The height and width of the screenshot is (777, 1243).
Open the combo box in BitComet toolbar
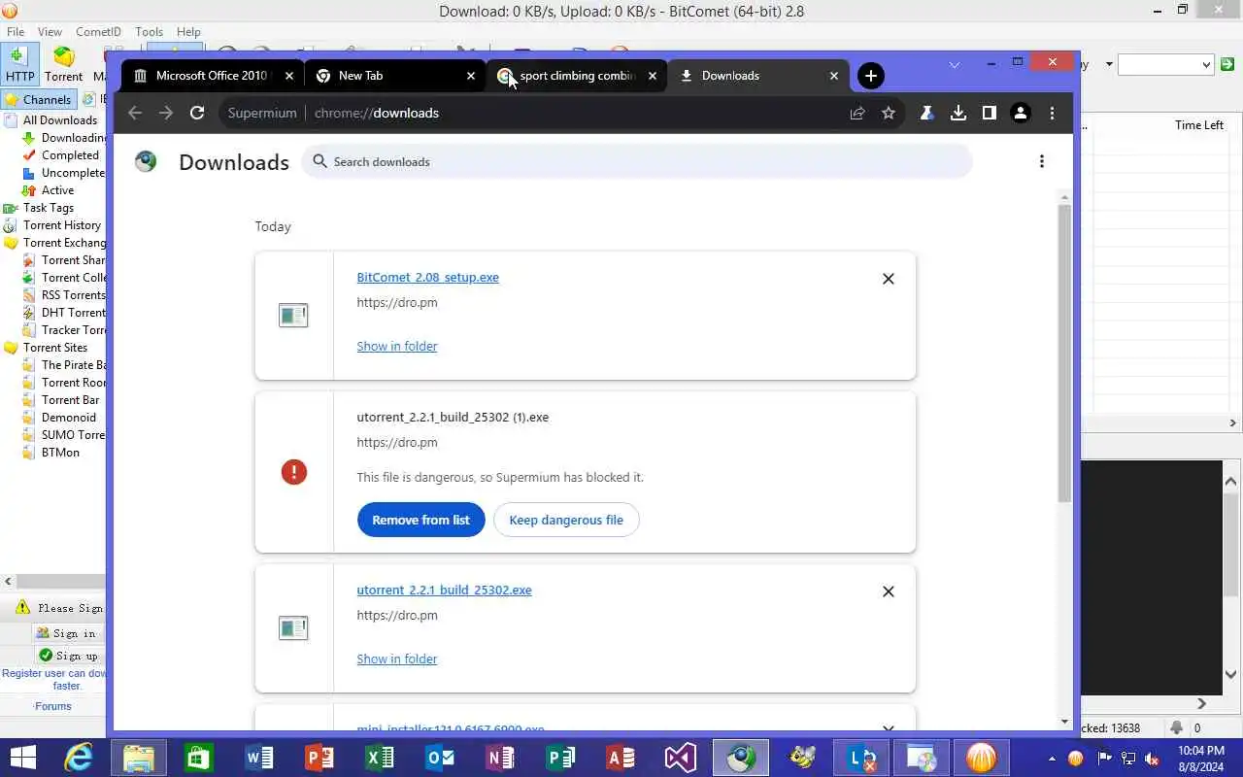(1166, 64)
